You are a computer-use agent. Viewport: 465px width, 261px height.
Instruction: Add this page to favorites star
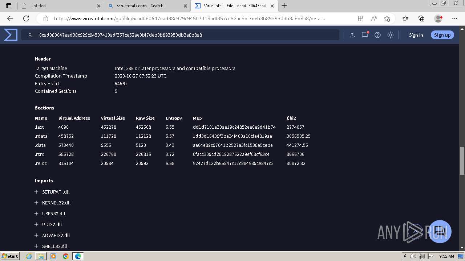coord(387,18)
